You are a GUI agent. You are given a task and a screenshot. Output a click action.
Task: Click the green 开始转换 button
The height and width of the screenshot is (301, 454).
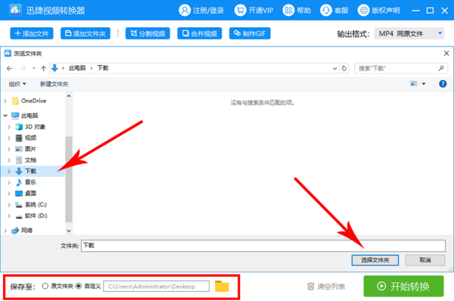[x=403, y=286]
